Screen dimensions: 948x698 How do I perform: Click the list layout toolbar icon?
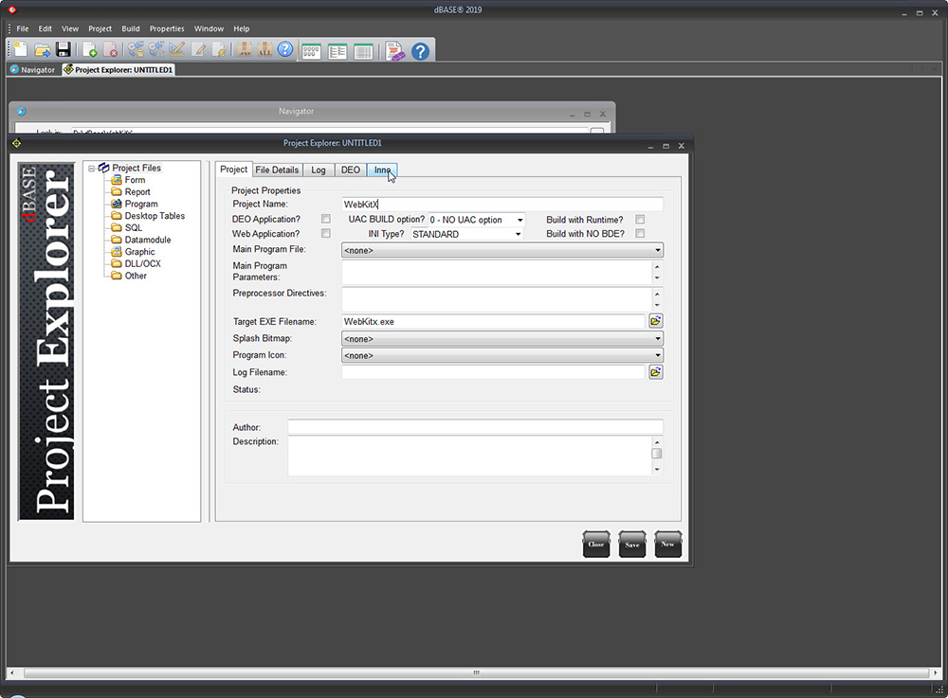[337, 51]
